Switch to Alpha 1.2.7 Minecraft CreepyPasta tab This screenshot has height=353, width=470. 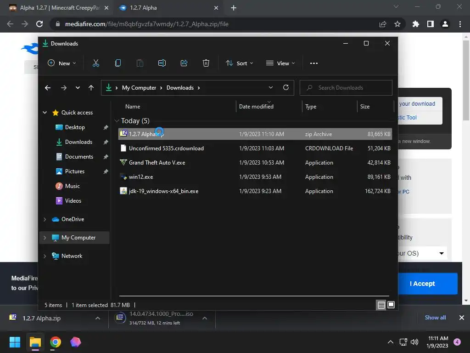click(59, 8)
